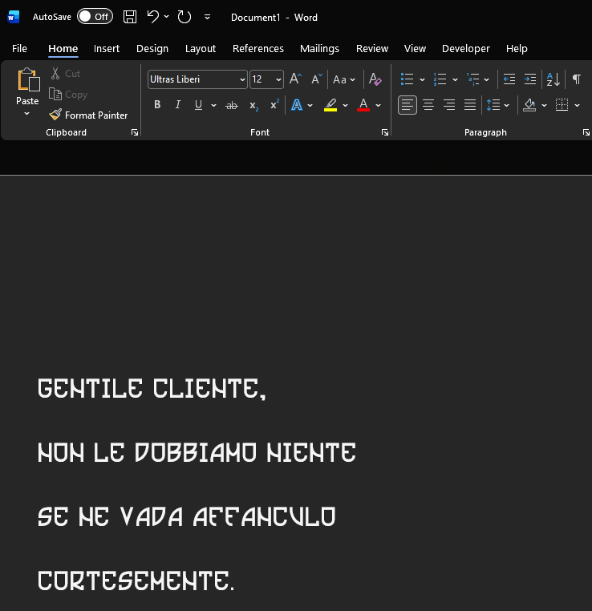592x611 pixels.
Task: Open Font dialog launcher
Action: [x=385, y=132]
